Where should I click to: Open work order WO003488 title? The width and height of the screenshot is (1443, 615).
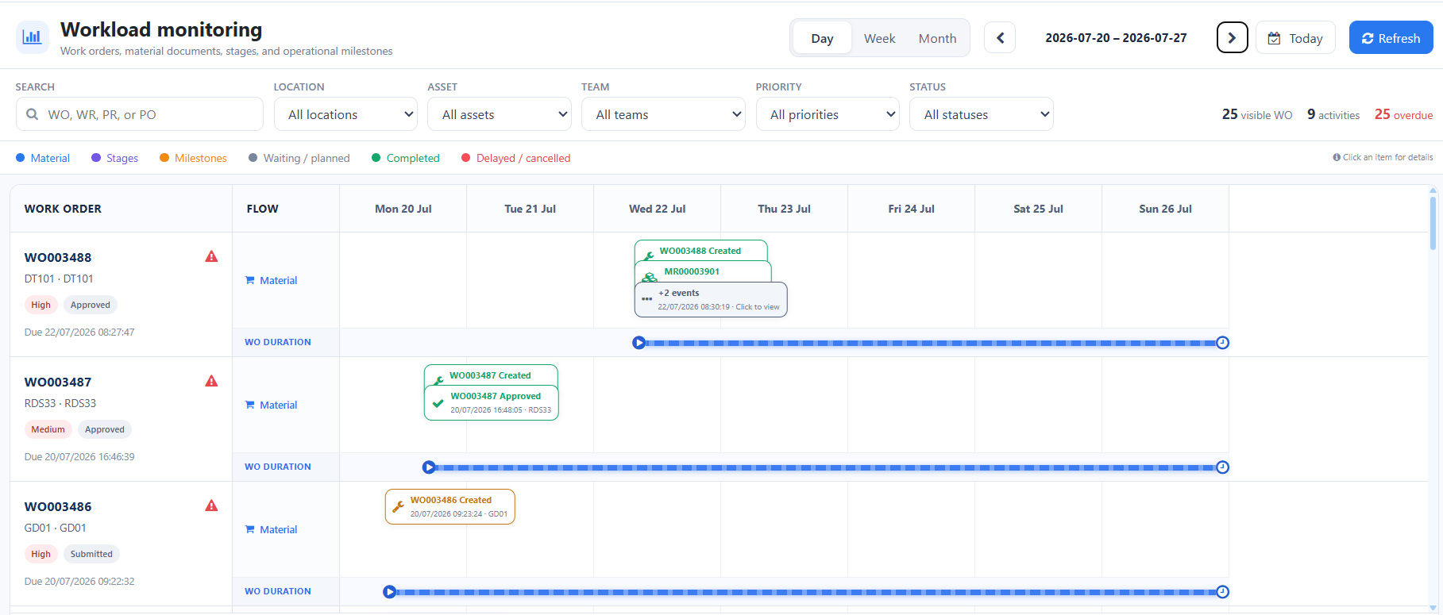[58, 257]
